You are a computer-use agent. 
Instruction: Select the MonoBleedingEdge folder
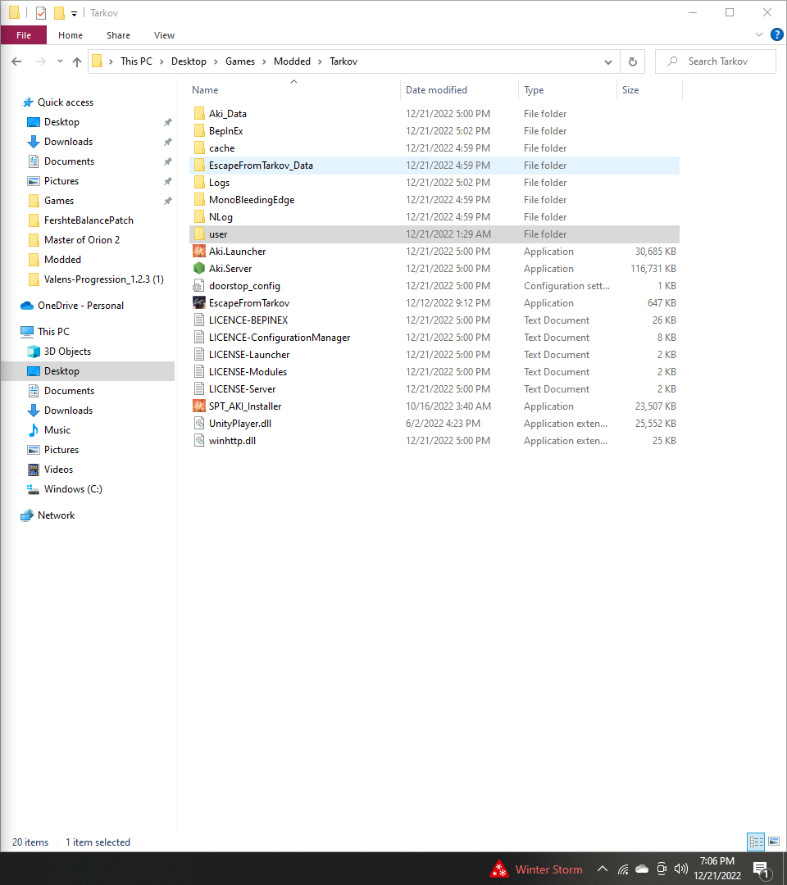(x=252, y=200)
